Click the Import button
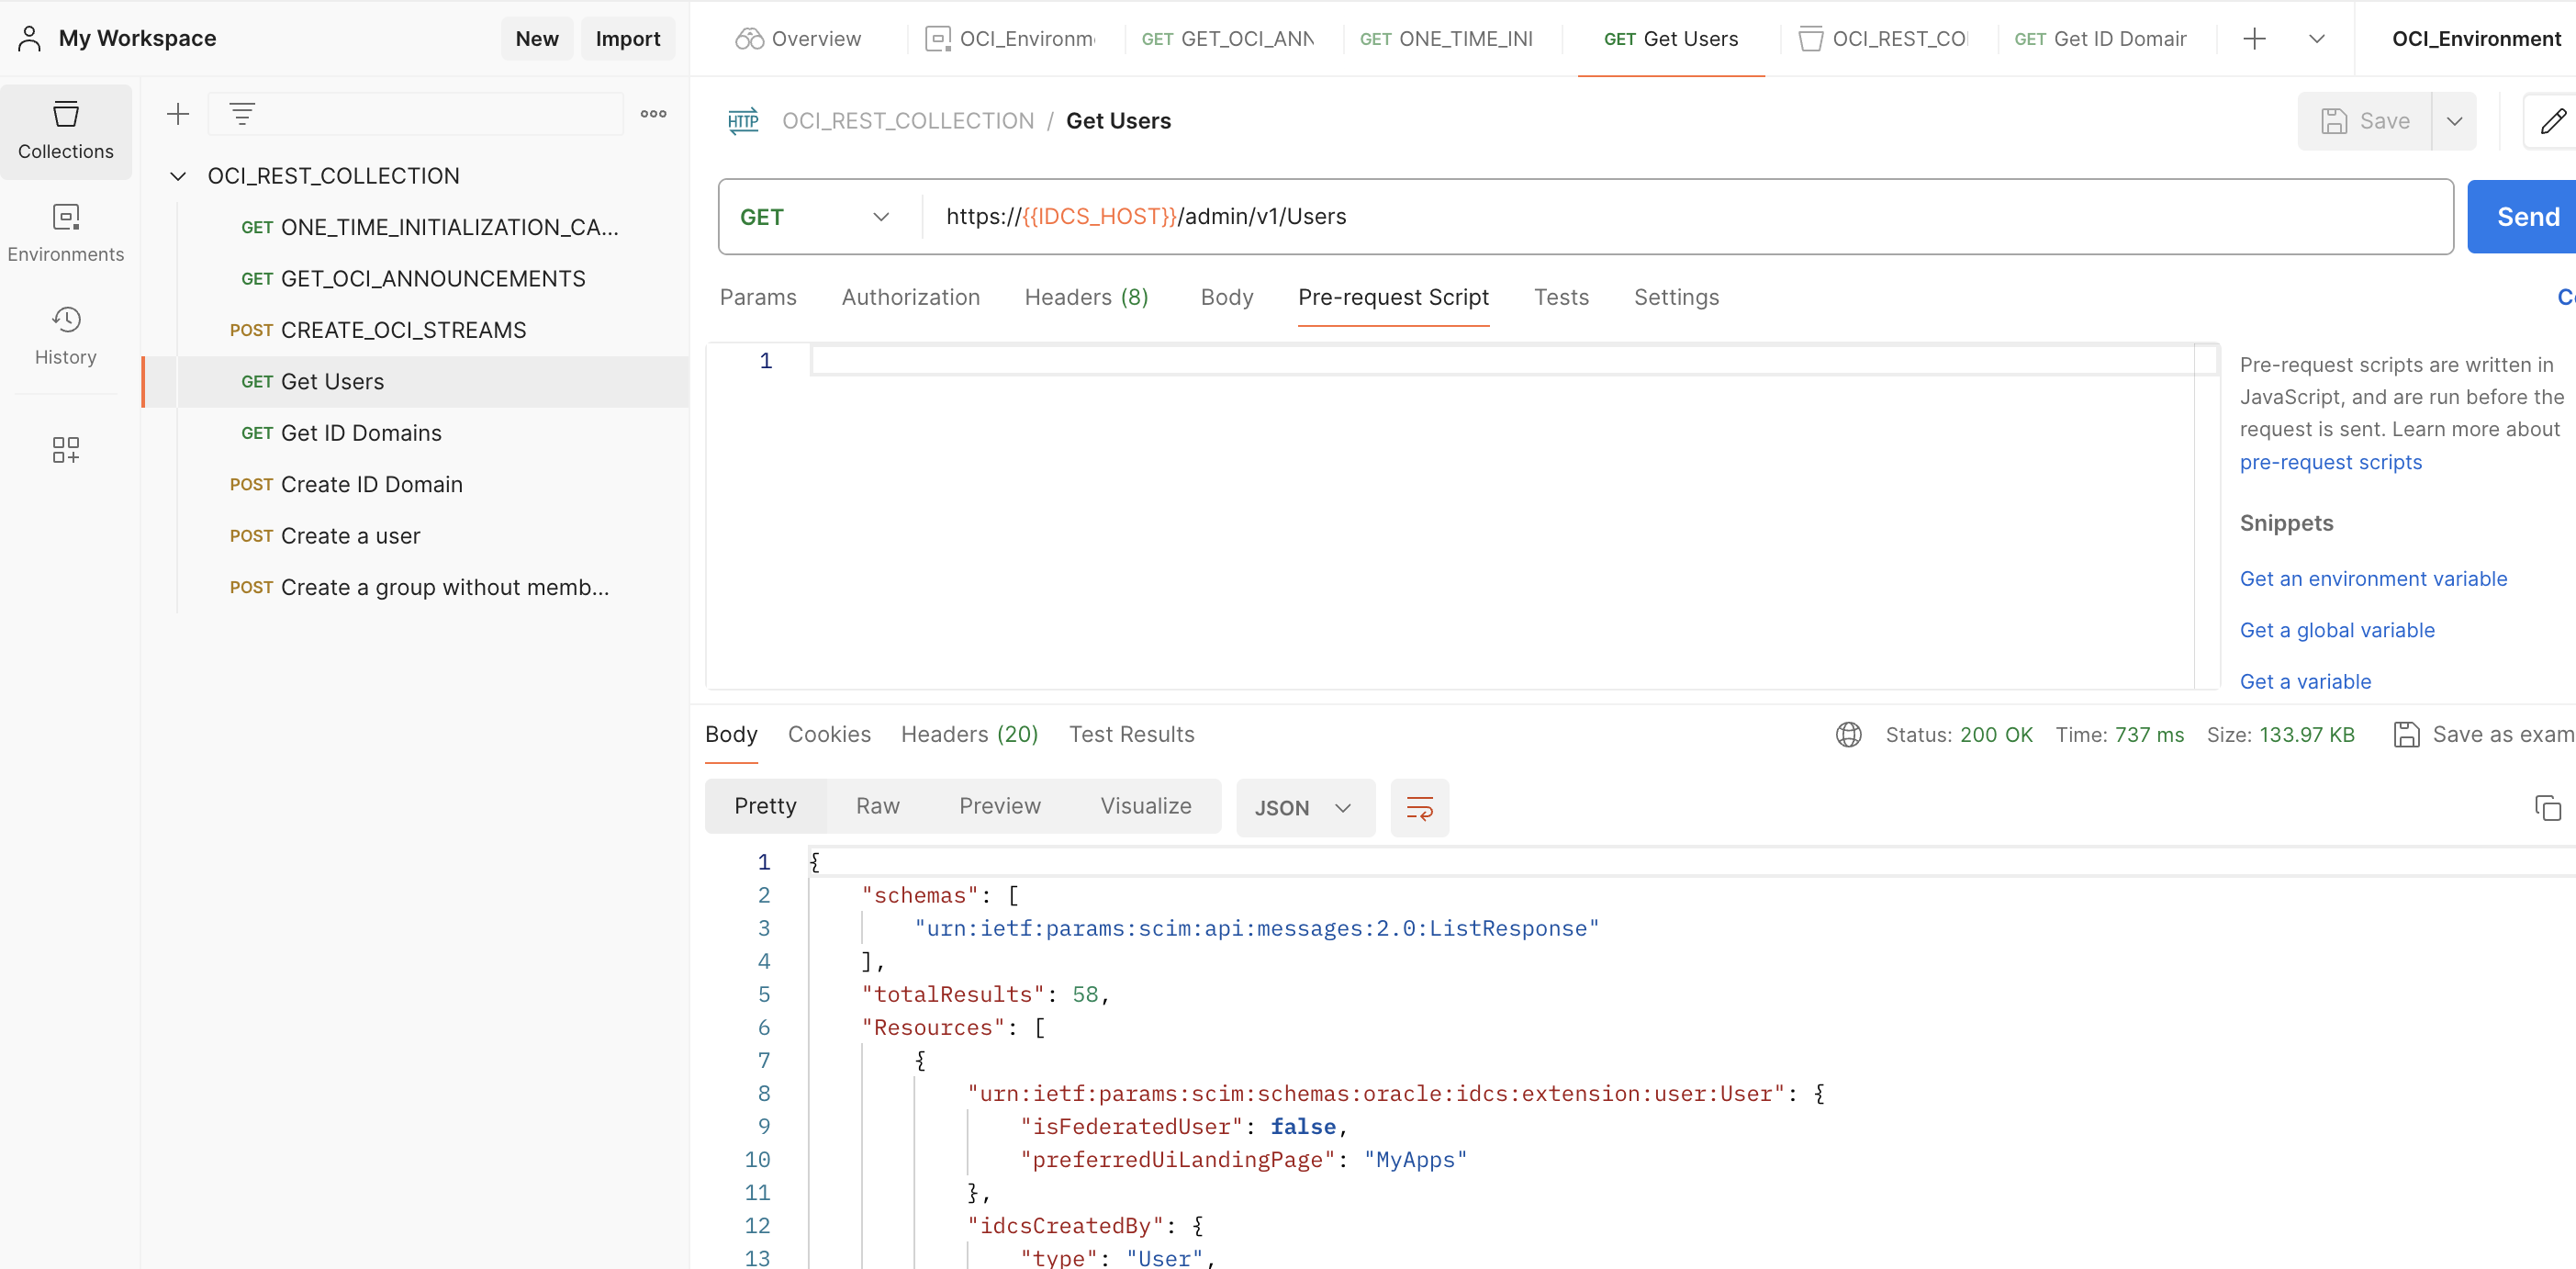The image size is (2576, 1269). (627, 39)
